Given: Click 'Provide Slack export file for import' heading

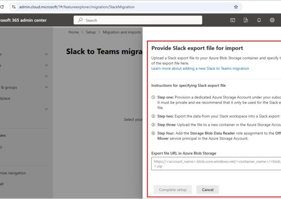Looking at the screenshot, I should tap(197, 48).
